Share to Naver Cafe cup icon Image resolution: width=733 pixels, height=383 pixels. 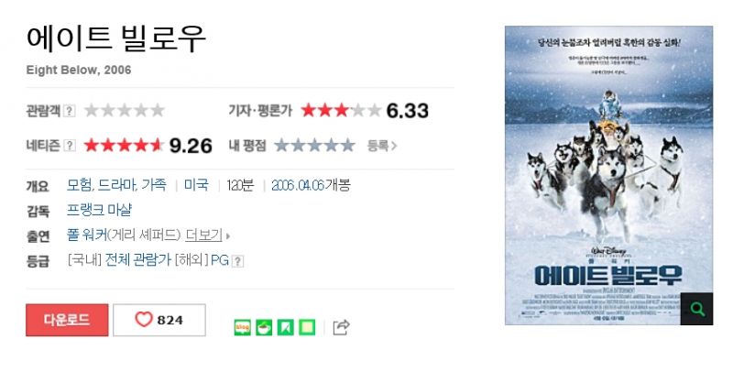coord(264,327)
